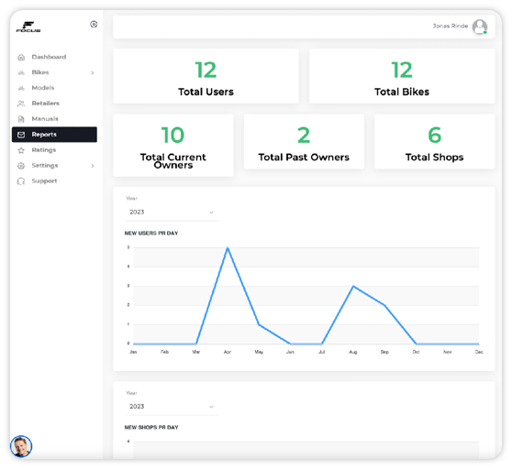Go to Dashboard menu item

point(54,57)
